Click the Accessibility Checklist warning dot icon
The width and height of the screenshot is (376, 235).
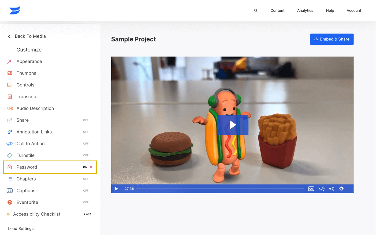click(8, 214)
